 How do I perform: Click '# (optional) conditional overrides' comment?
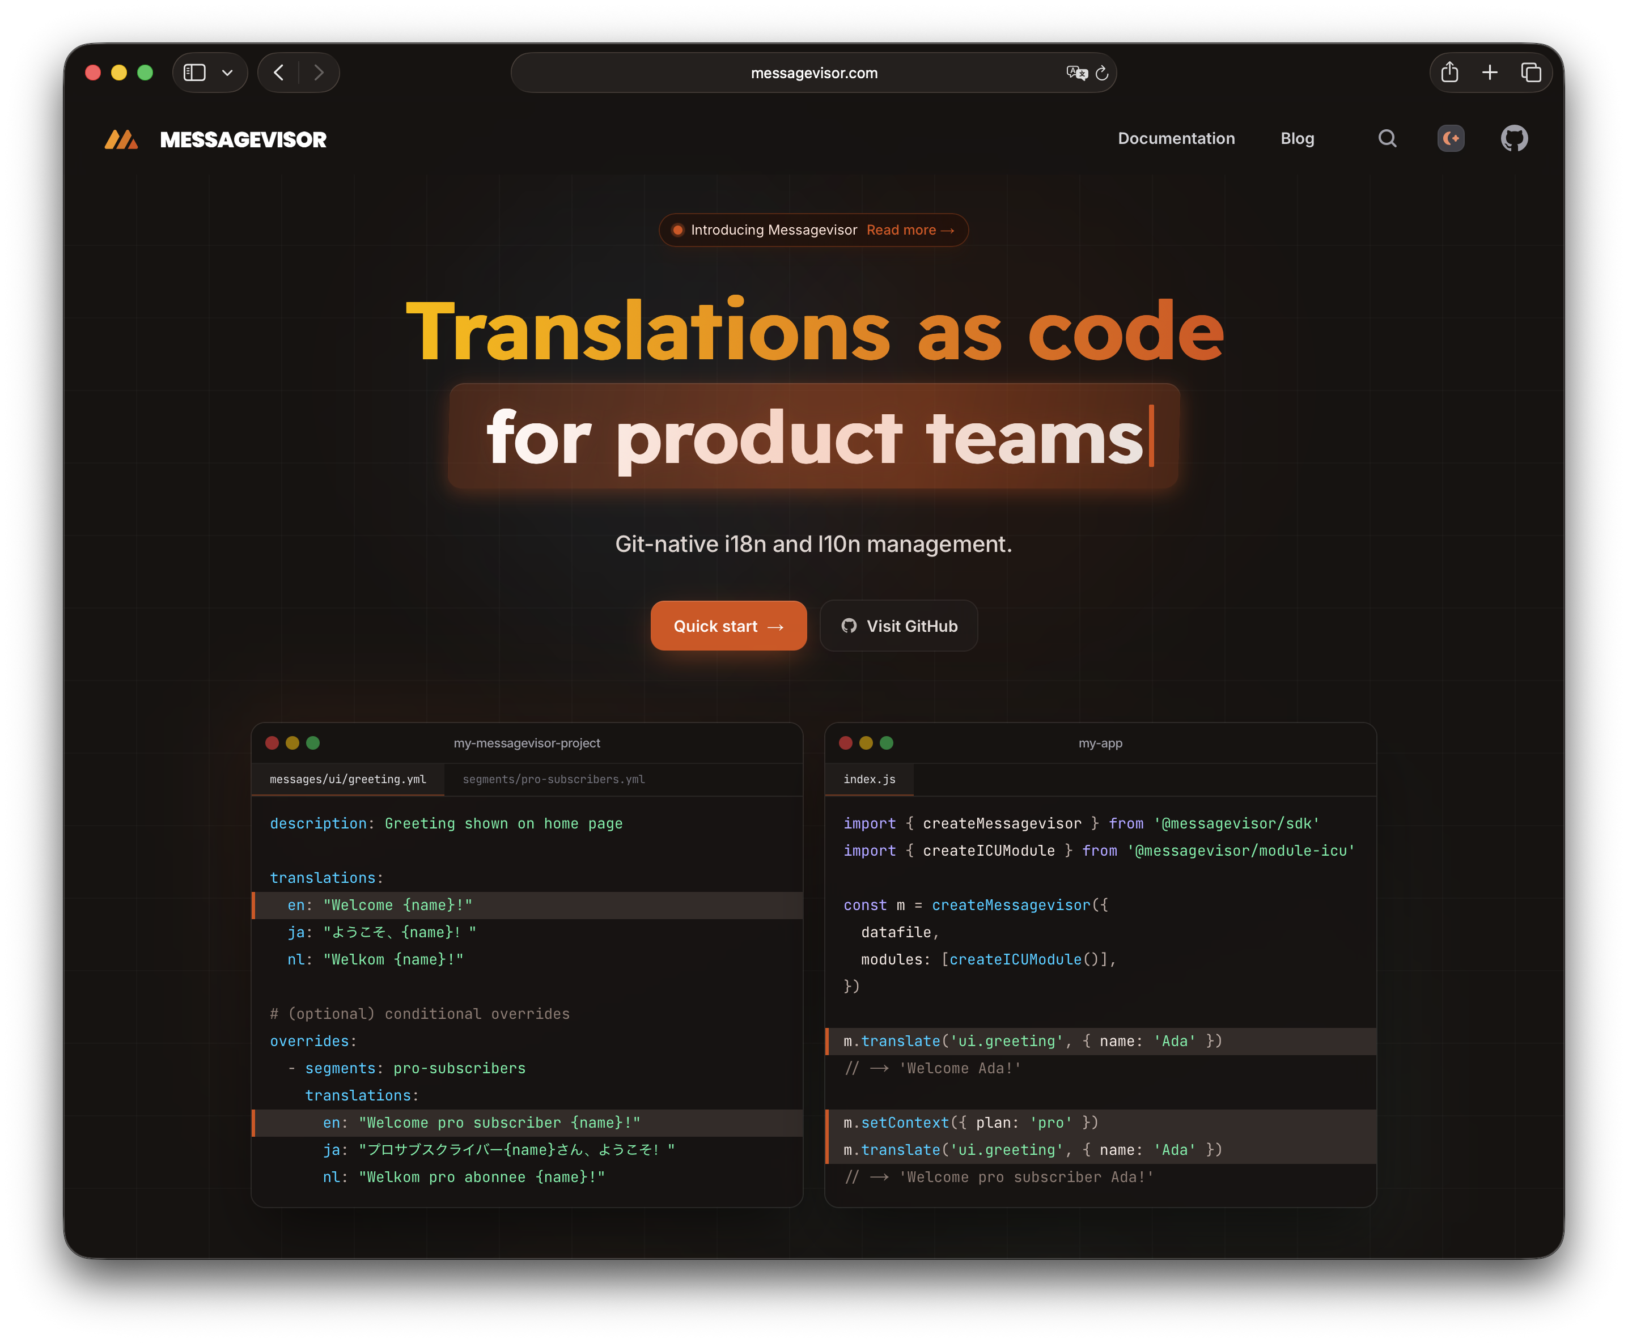coord(419,1013)
